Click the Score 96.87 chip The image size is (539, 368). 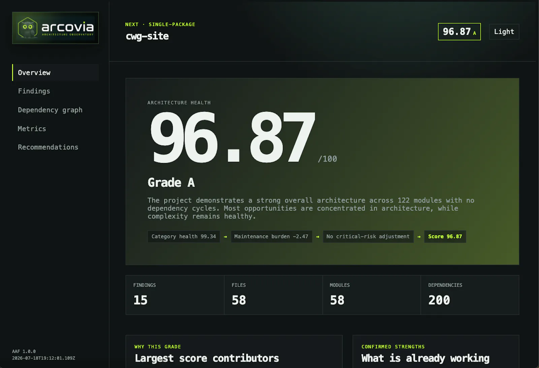coord(445,237)
